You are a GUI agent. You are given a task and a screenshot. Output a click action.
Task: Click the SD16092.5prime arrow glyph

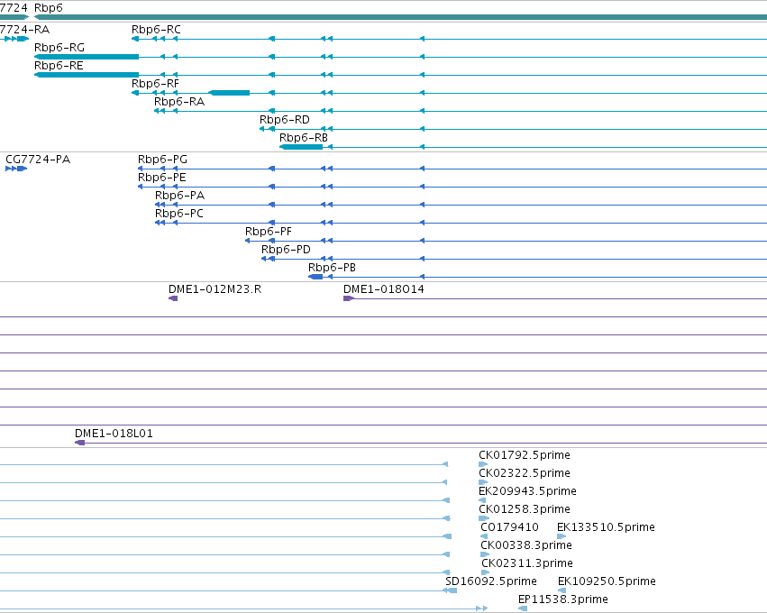(x=450, y=591)
